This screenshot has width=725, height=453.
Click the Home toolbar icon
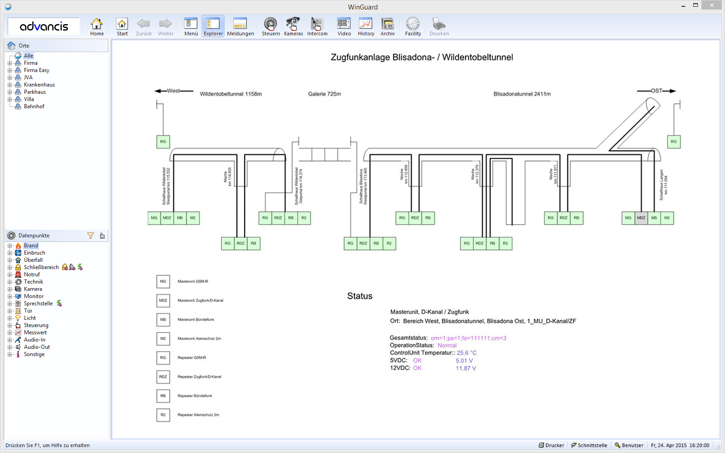(97, 27)
